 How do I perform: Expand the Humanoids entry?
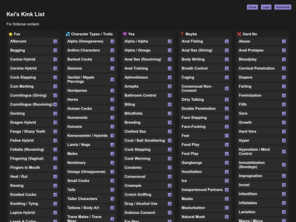click(112, 118)
